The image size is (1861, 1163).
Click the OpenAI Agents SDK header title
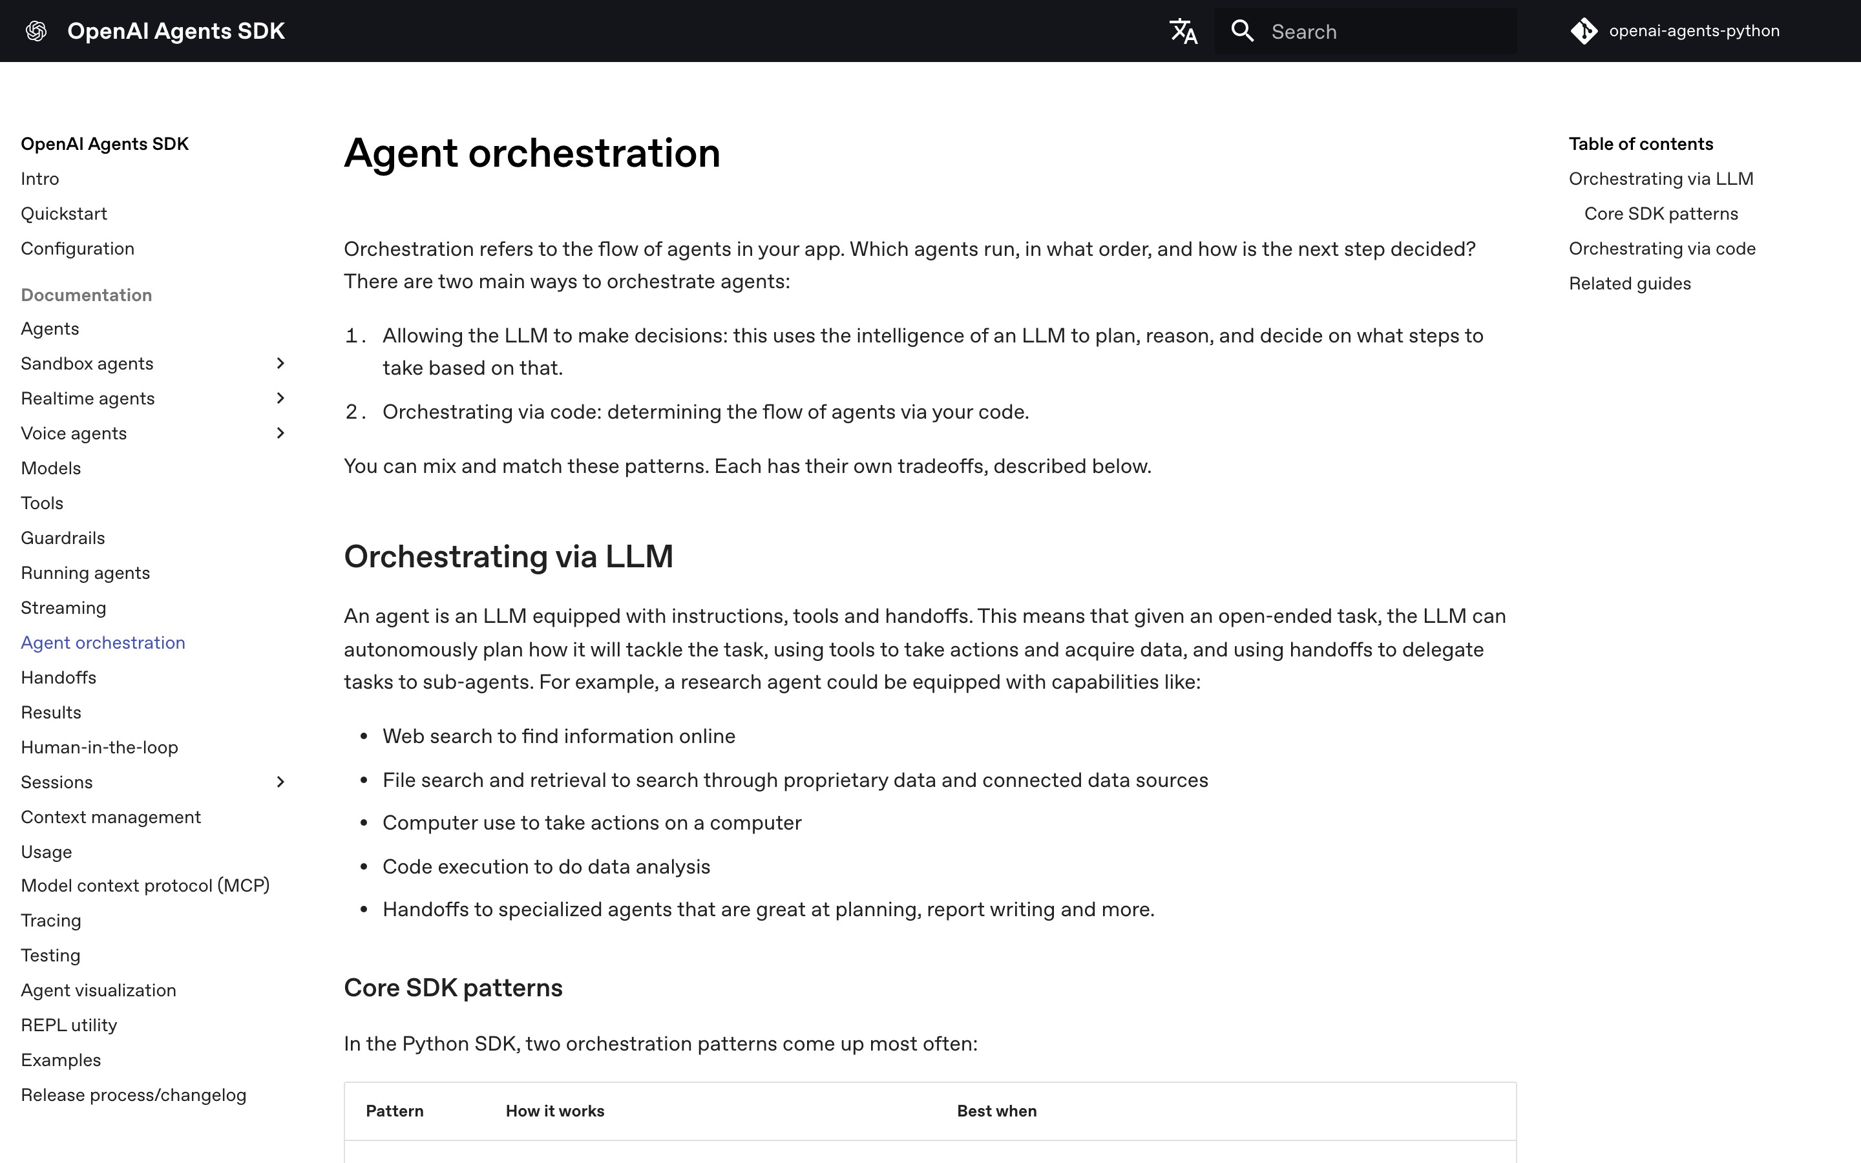pyautogui.click(x=176, y=31)
